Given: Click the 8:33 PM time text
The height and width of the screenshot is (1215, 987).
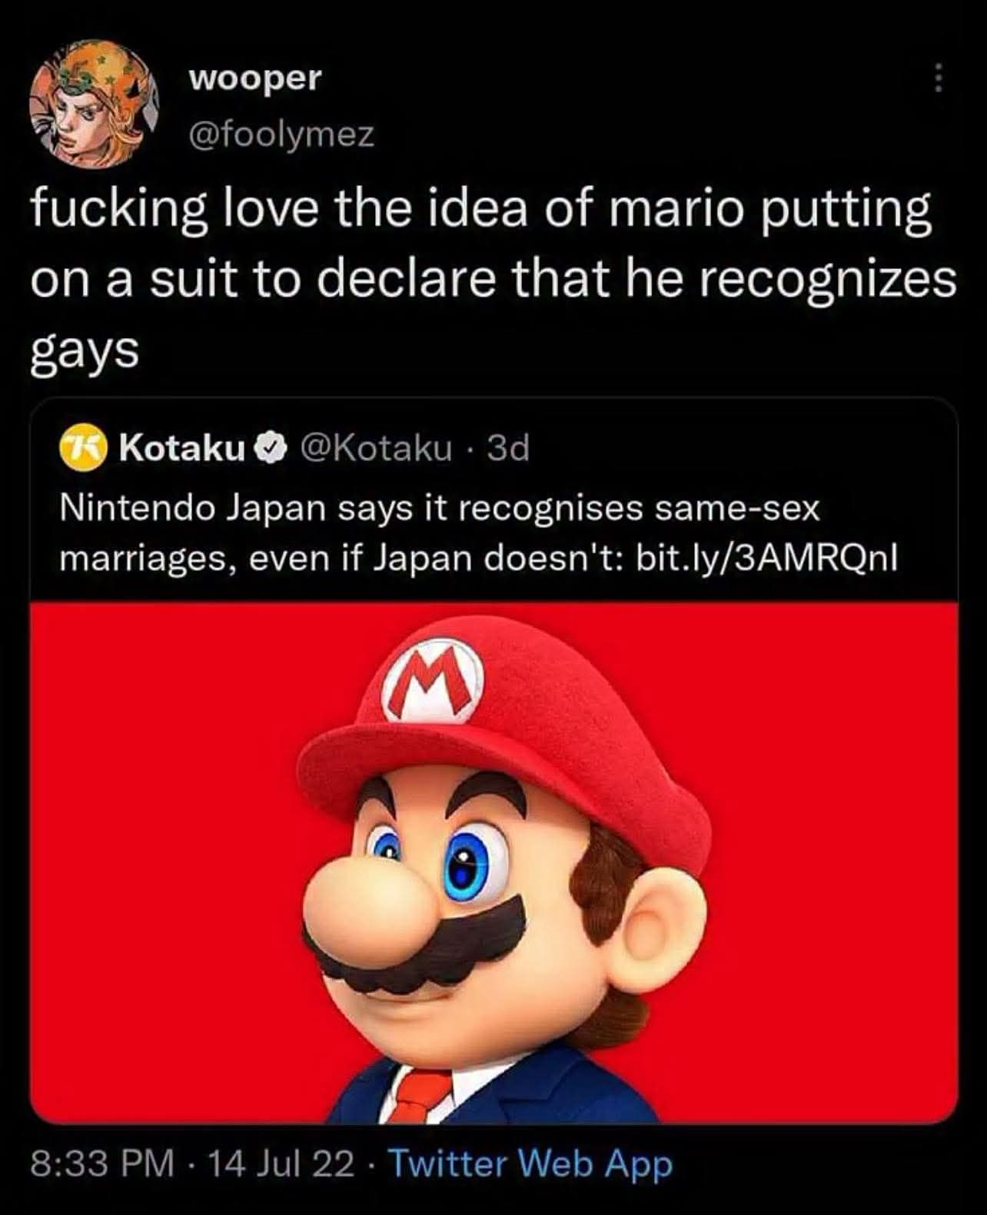Looking at the screenshot, I should [102, 1164].
